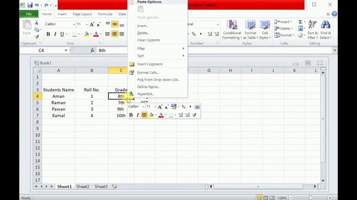
Task: Align text left in ribbon
Action: pyautogui.click(x=108, y=34)
